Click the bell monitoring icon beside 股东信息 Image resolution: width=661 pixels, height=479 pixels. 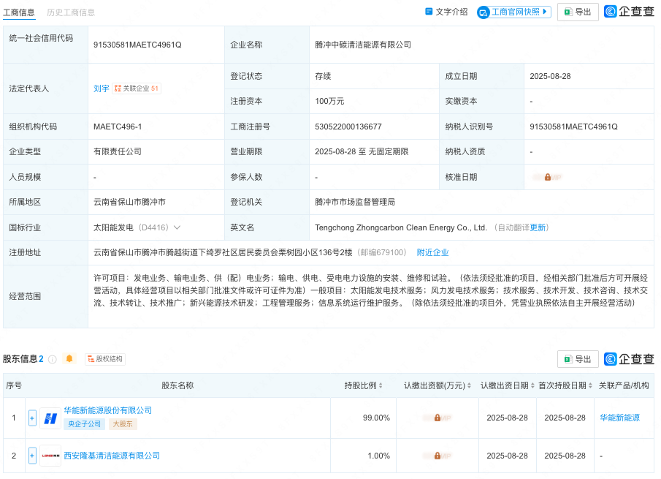tap(69, 358)
